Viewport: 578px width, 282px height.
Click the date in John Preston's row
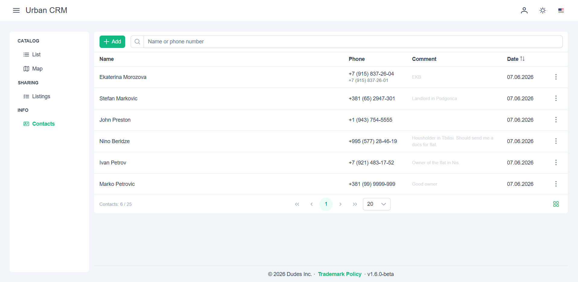(x=520, y=120)
